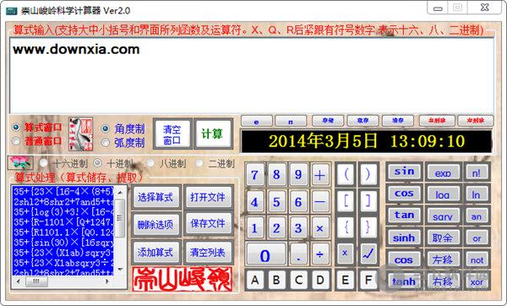507x306 pixels.
Task: Click the tanh function button
Action: pos(404,281)
